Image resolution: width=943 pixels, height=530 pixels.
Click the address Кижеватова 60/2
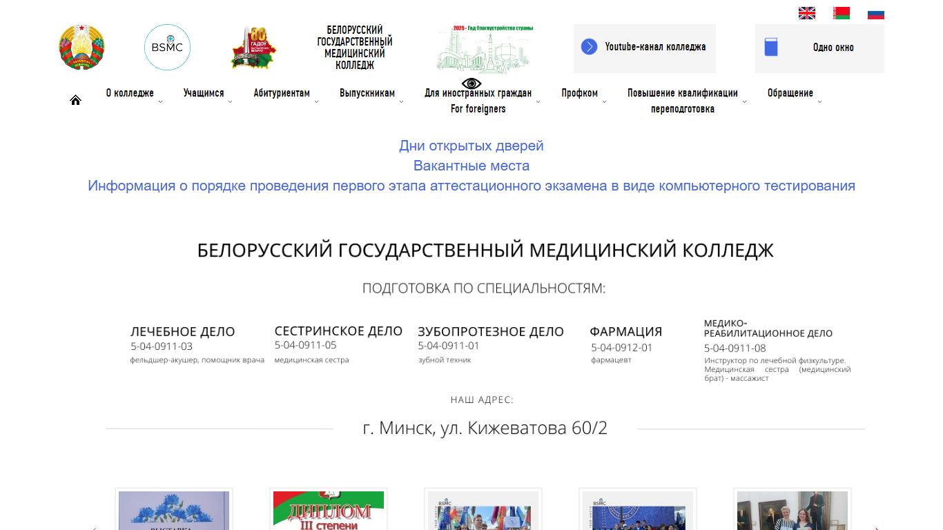click(x=485, y=428)
